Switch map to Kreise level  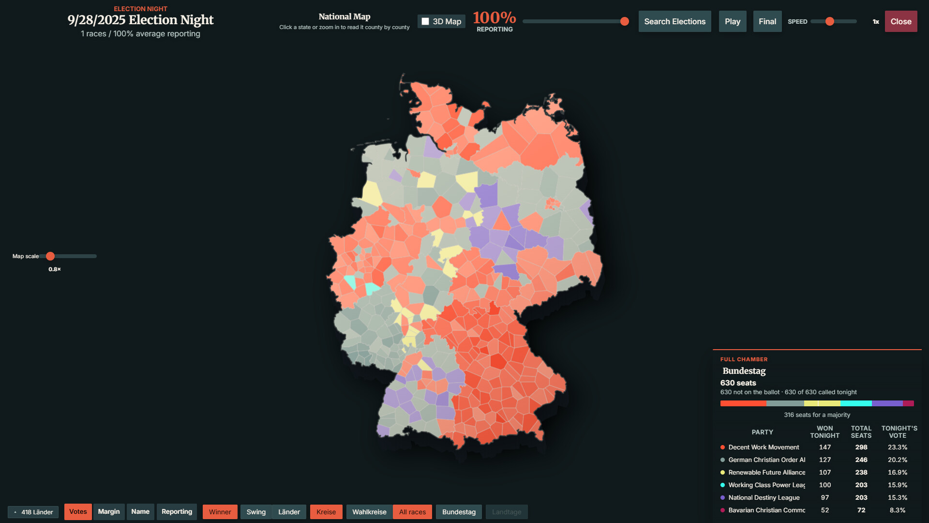326,512
